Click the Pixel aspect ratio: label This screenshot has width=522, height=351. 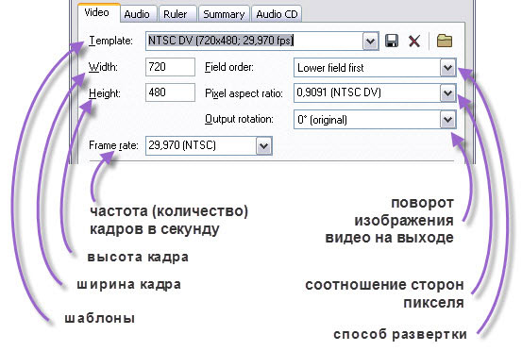pos(244,93)
